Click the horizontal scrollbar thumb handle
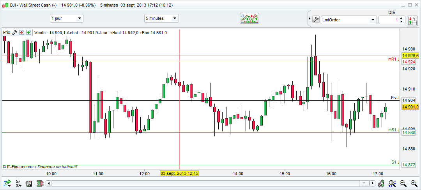421x190 pixels. (364, 183)
